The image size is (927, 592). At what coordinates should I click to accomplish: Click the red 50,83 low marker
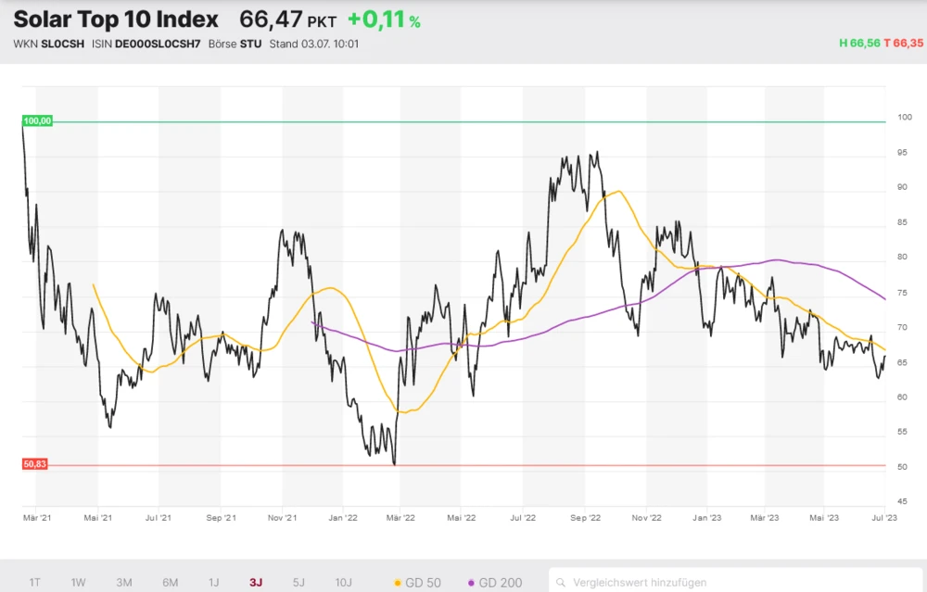(35, 463)
